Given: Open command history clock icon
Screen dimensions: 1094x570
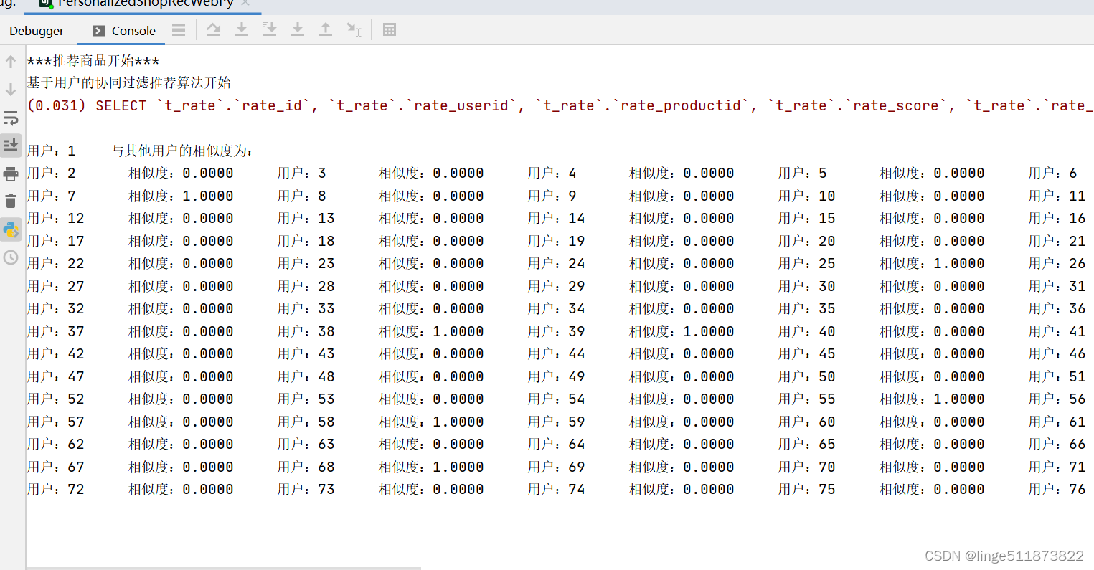Looking at the screenshot, I should click(x=11, y=257).
